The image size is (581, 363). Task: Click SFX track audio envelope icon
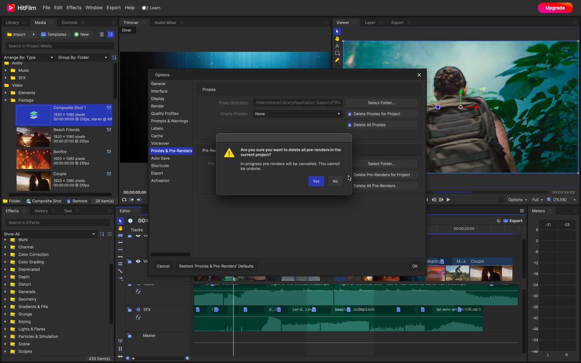tap(138, 318)
